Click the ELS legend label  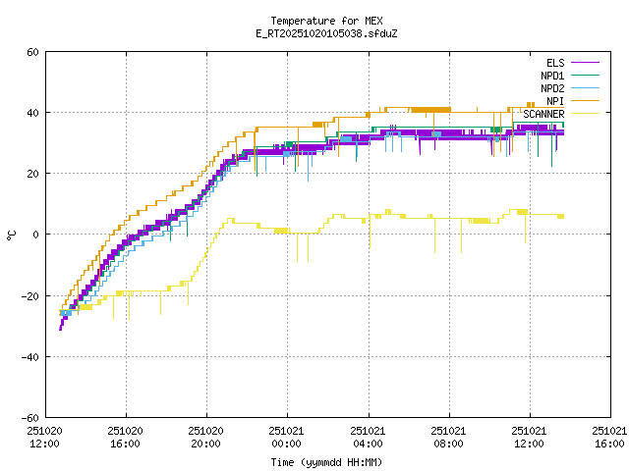[554, 63]
